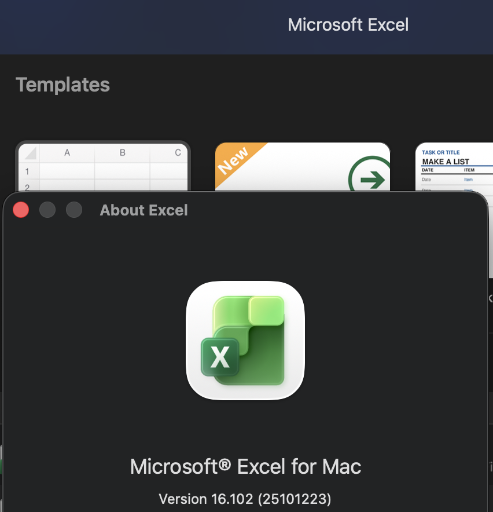Close the About Excel window
Image resolution: width=493 pixels, height=512 pixels.
click(21, 210)
